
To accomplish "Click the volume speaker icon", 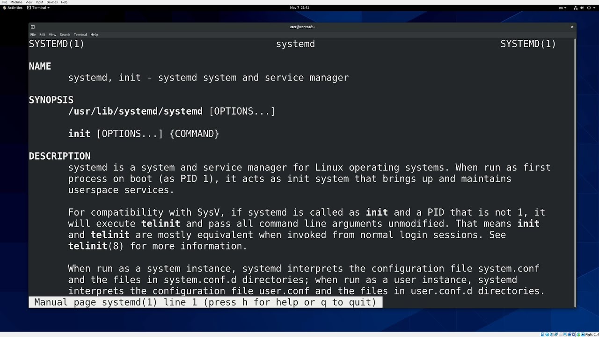I will (582, 7).
